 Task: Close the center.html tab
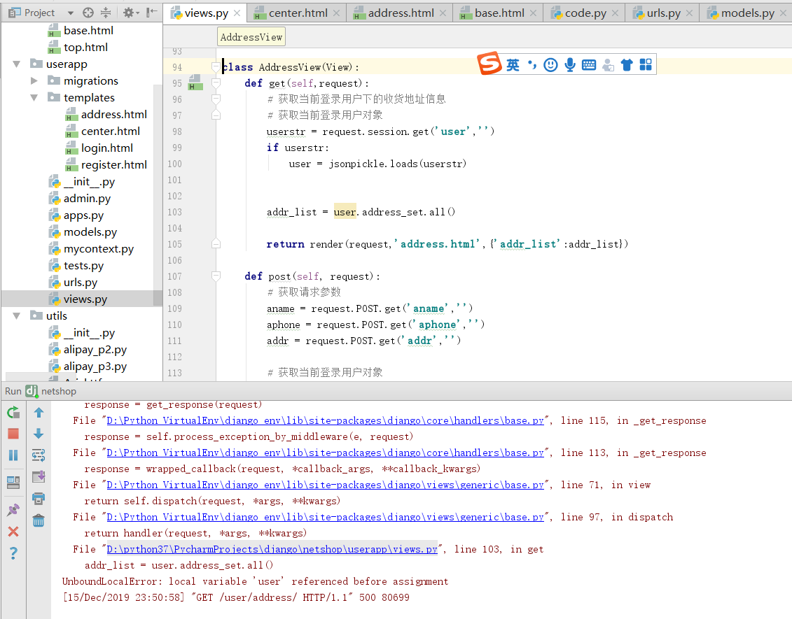click(x=336, y=13)
